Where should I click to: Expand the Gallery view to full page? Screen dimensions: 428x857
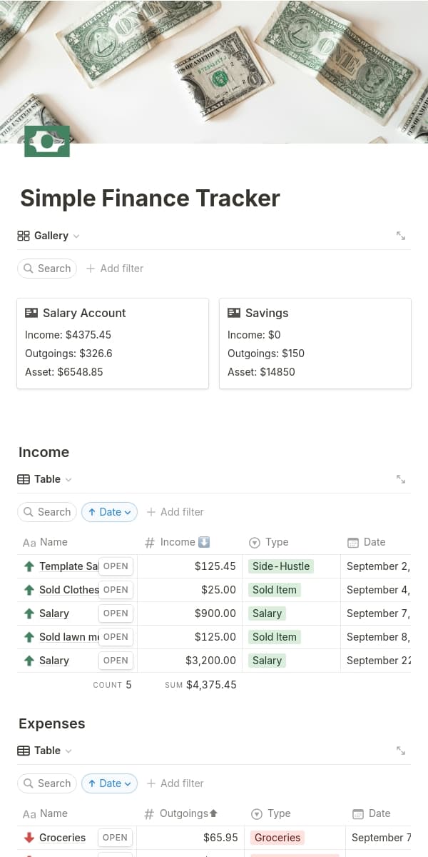tap(401, 236)
